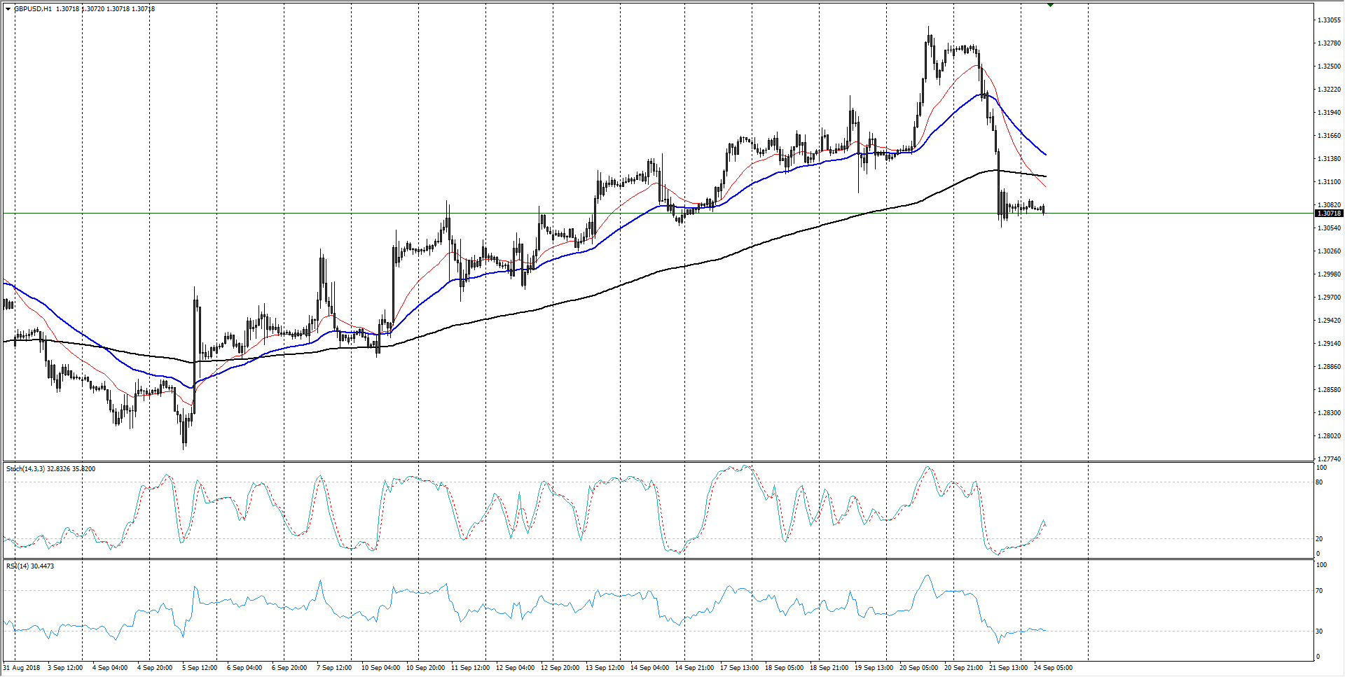Viewport: 1345px width, 677px height.
Task: Click the 1.27740 price scale label
Action: pyautogui.click(x=1329, y=459)
